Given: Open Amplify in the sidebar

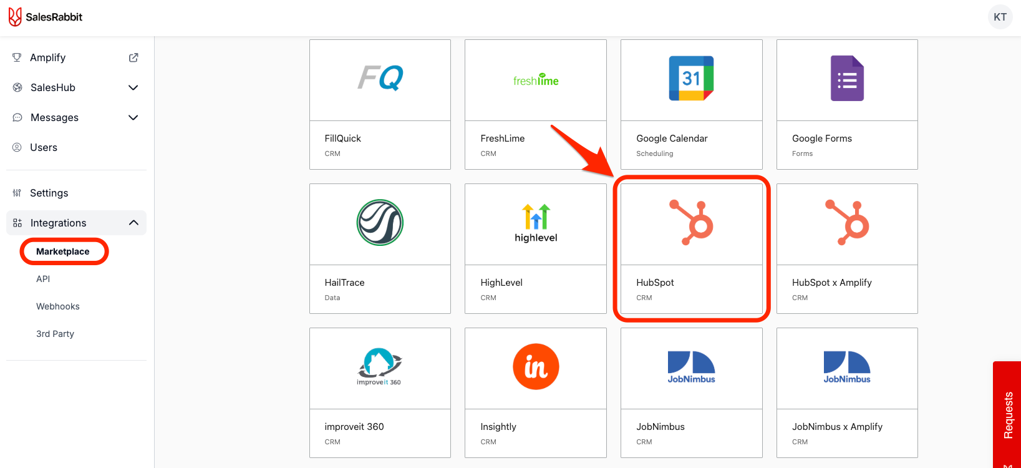Looking at the screenshot, I should 76,57.
